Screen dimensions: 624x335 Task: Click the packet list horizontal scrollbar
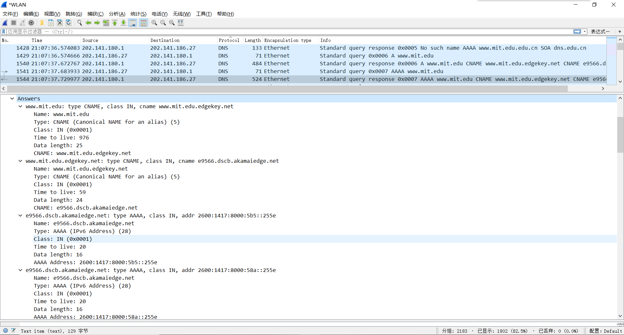pos(287,88)
